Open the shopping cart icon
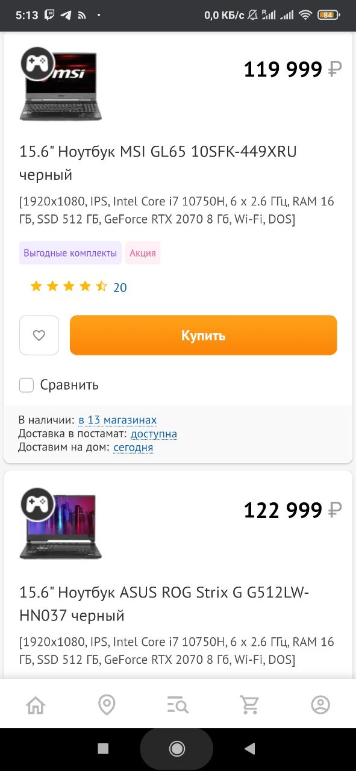This screenshot has height=771, width=356. [x=249, y=704]
